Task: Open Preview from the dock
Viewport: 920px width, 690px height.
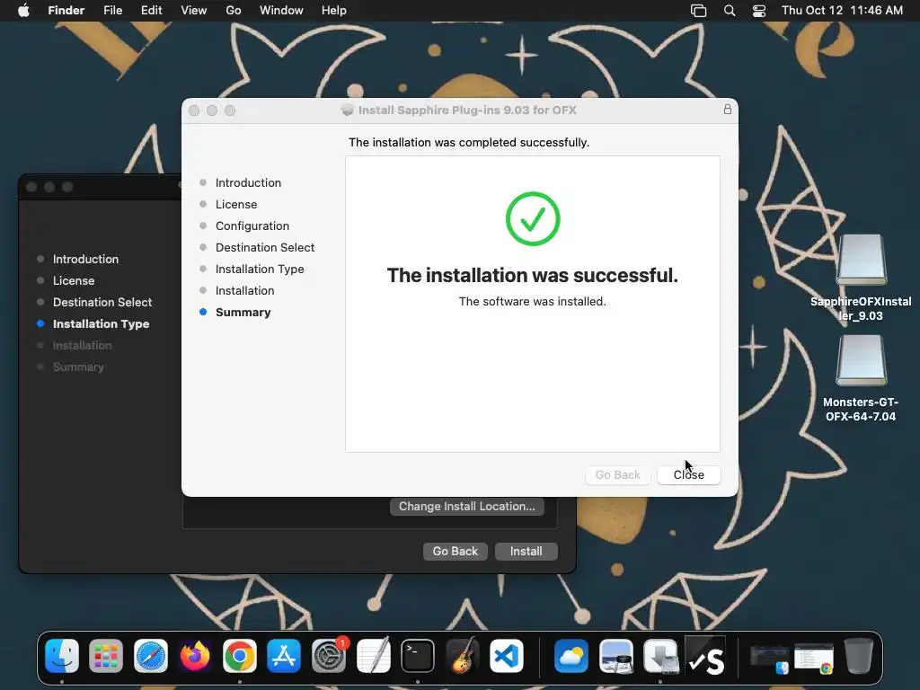Action: 616,655
